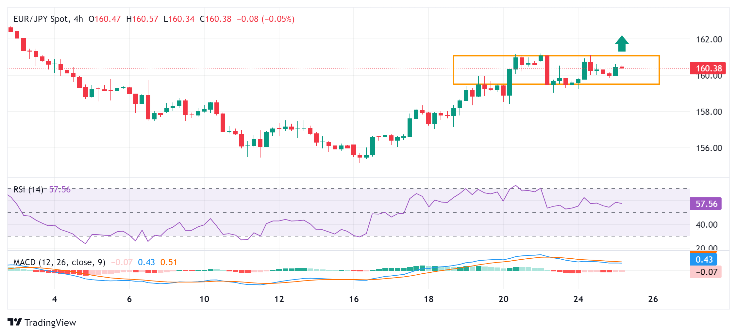Screen dimensions: 737x335
Task: Click the TradingView brand text
Action: [x=50, y=323]
